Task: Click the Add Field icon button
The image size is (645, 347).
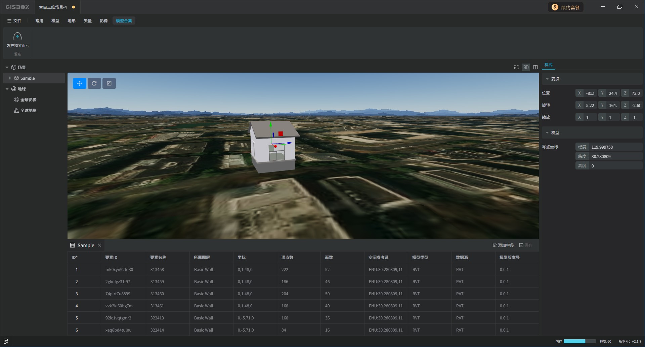Action: coord(494,245)
